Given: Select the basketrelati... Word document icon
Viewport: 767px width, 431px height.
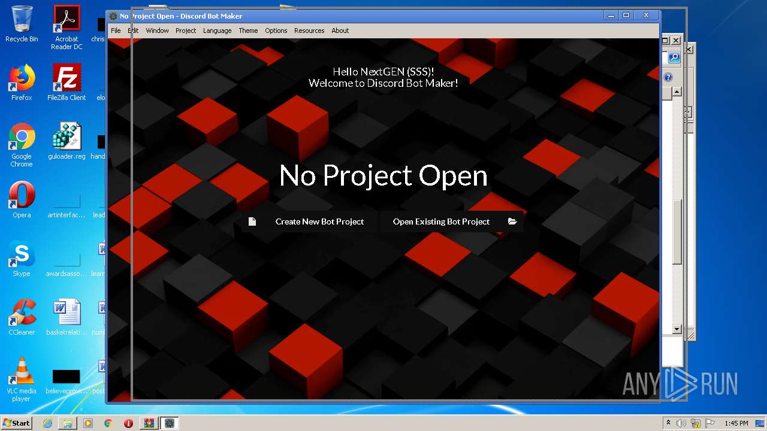Looking at the screenshot, I should 67,317.
